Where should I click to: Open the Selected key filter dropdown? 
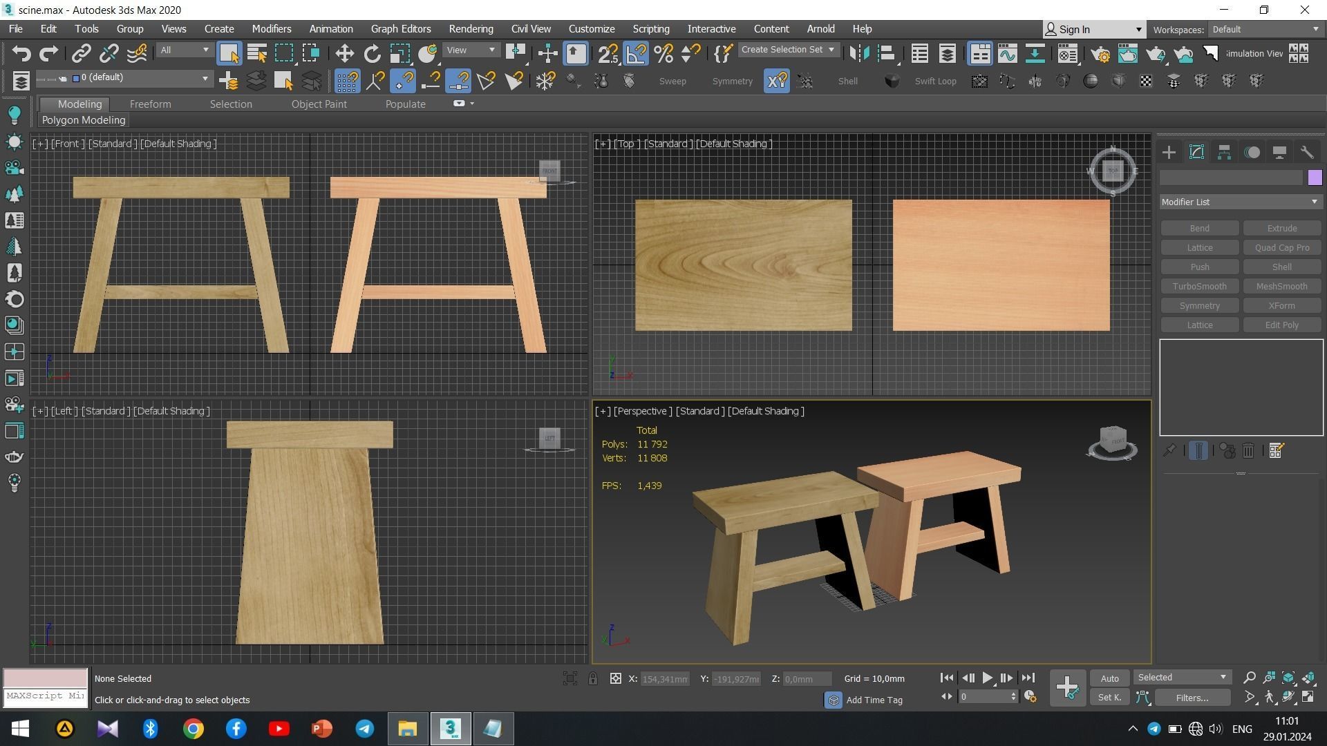pos(1182,678)
